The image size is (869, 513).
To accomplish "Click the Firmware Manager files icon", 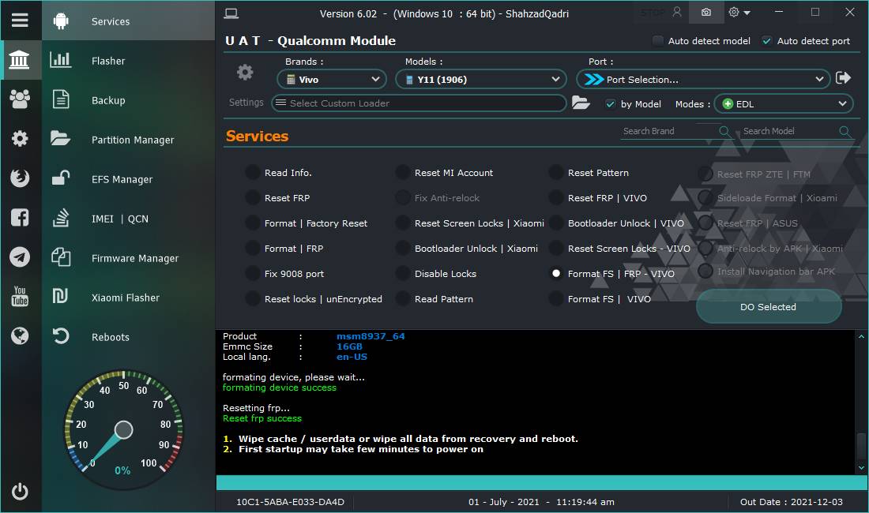I will (x=61, y=257).
